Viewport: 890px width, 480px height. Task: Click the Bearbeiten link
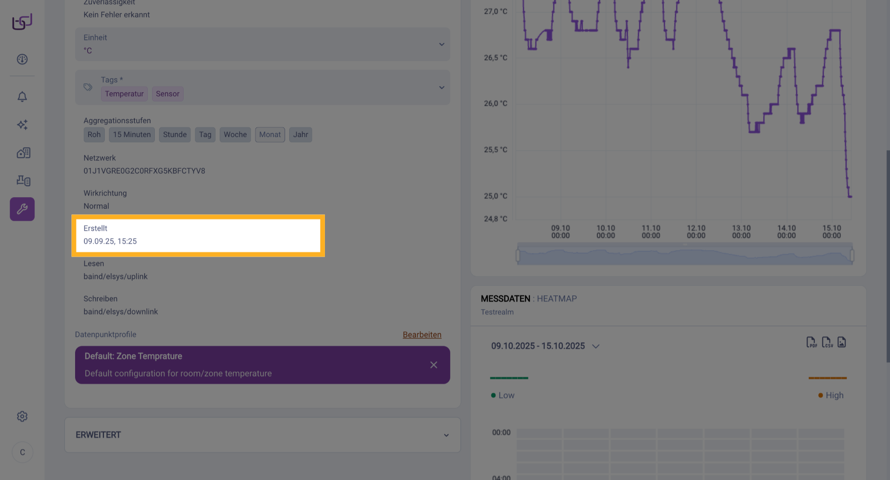[422, 335]
